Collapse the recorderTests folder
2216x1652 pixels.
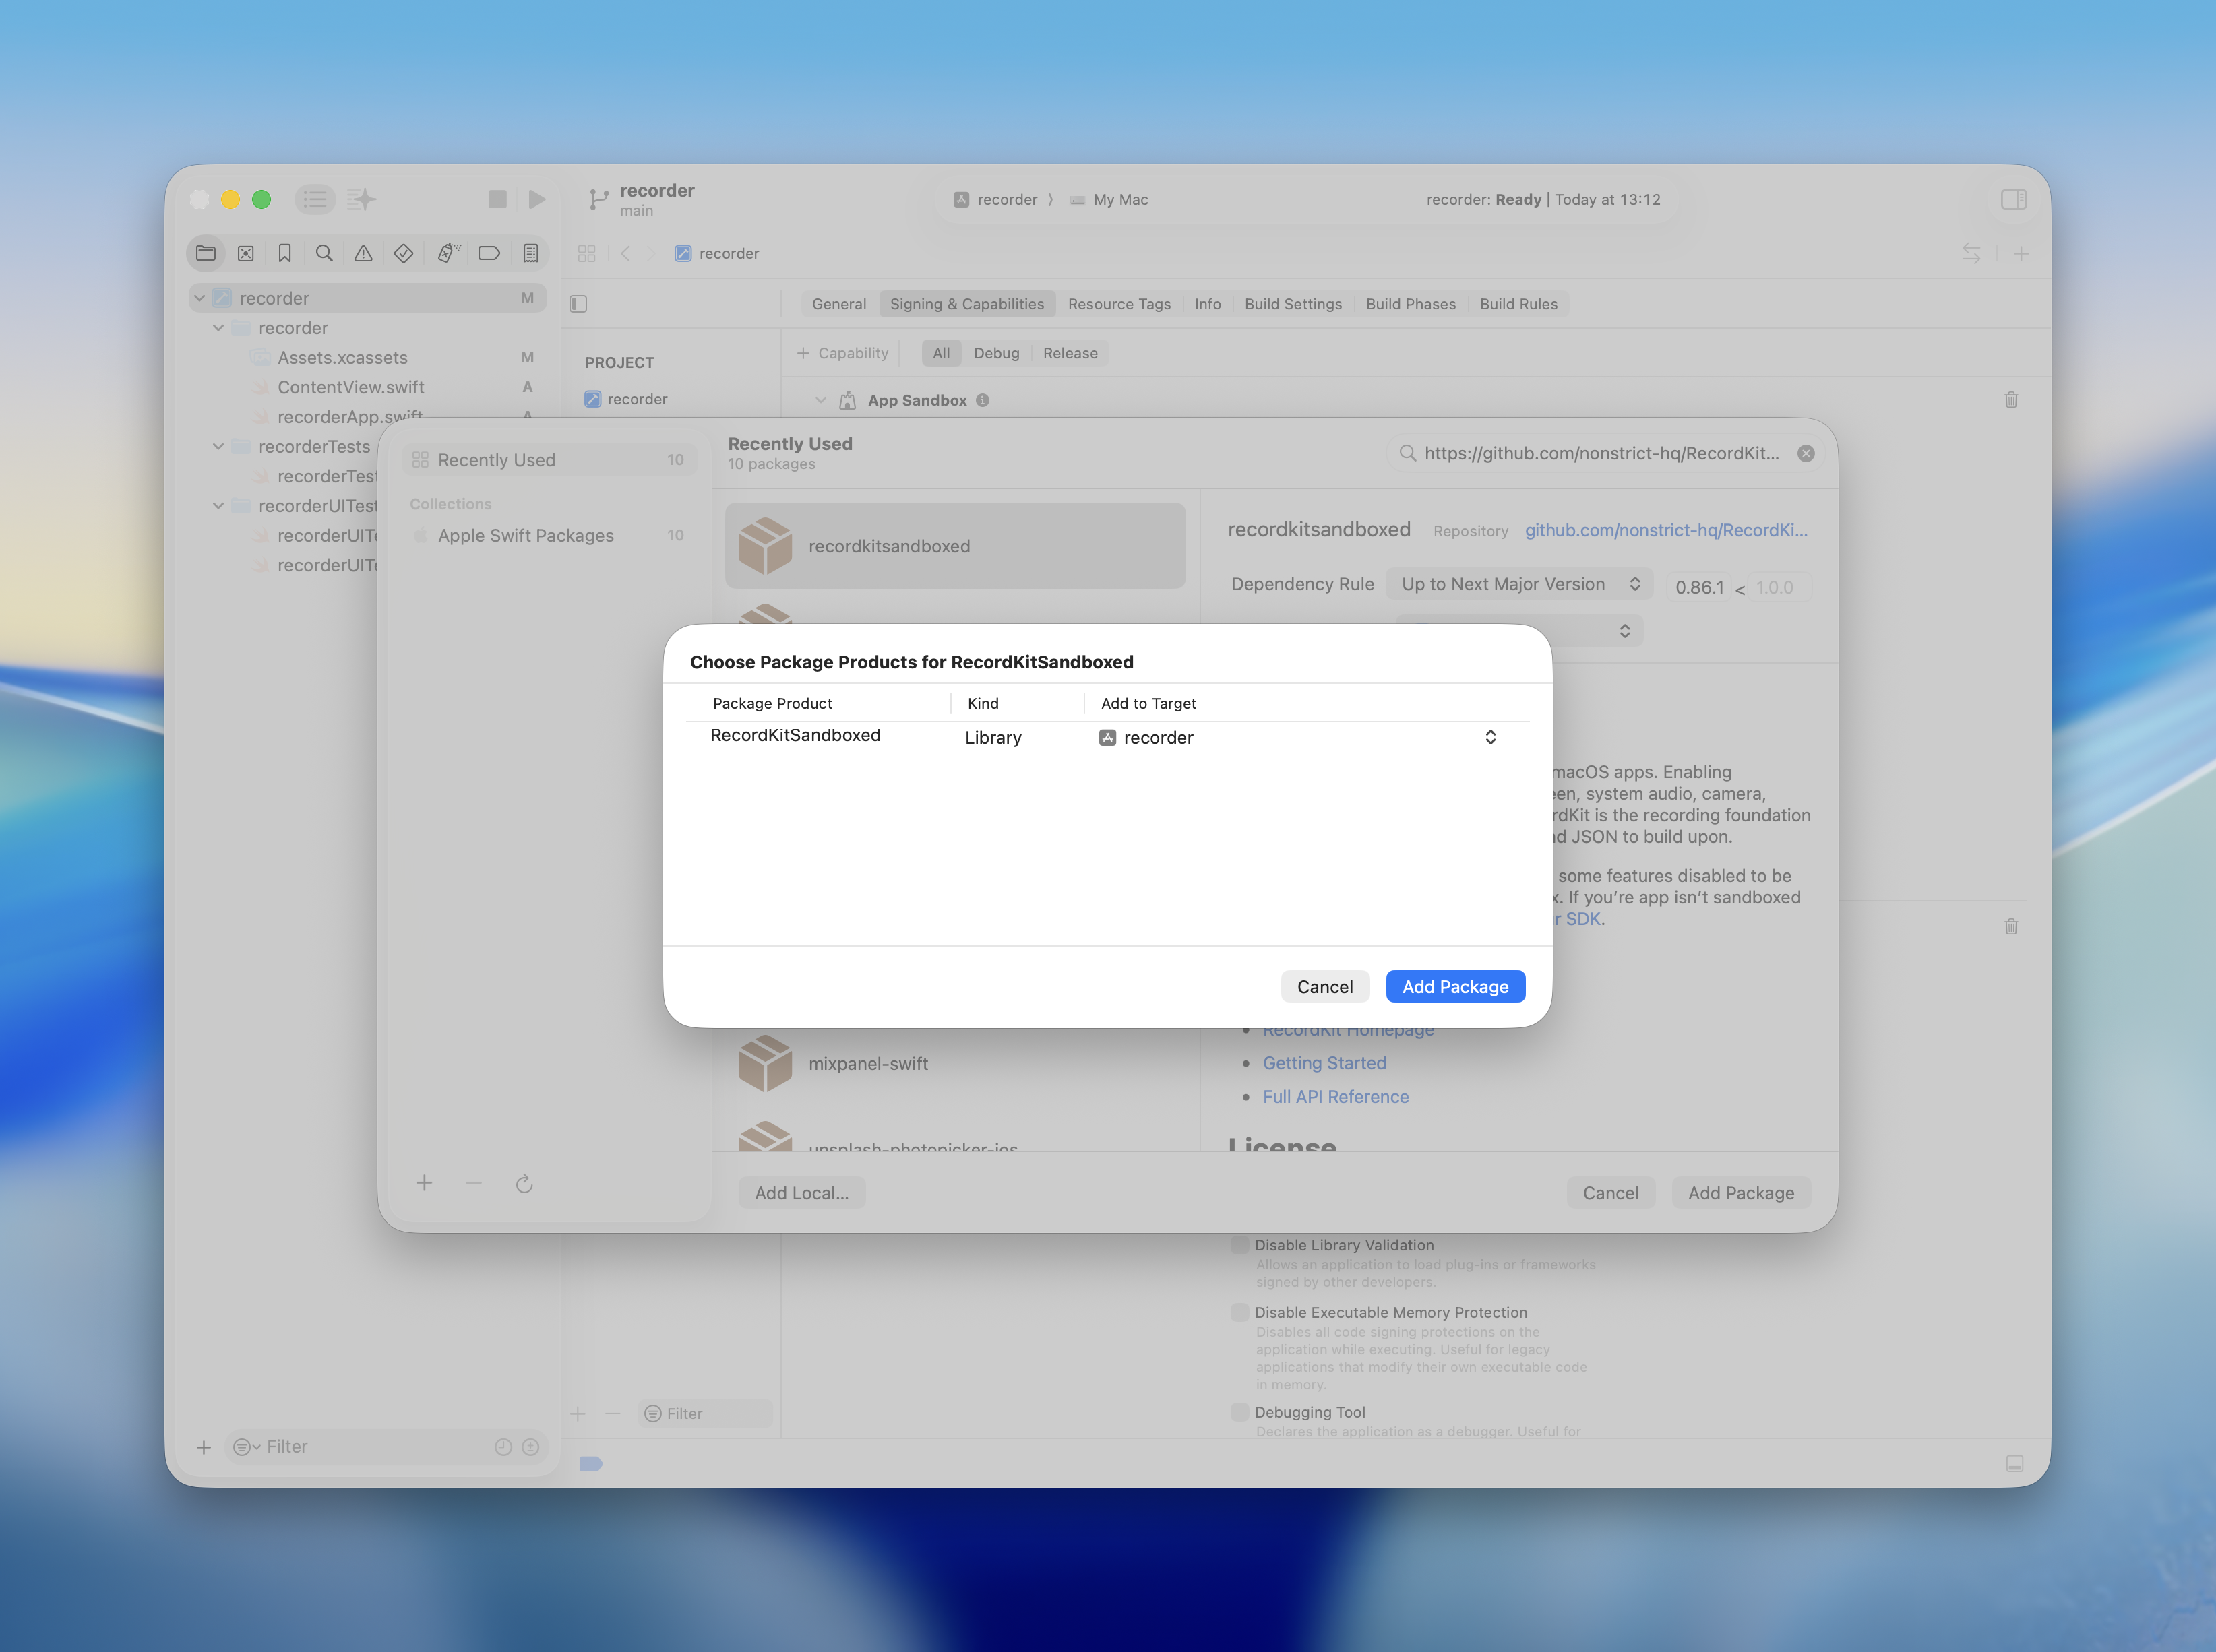pyautogui.click(x=218, y=446)
